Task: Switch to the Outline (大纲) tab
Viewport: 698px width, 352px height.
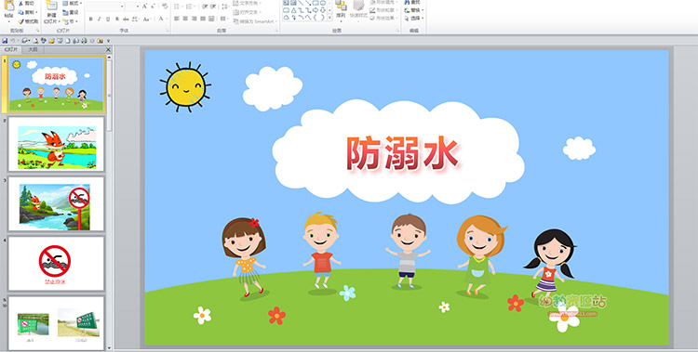Action: [x=33, y=50]
